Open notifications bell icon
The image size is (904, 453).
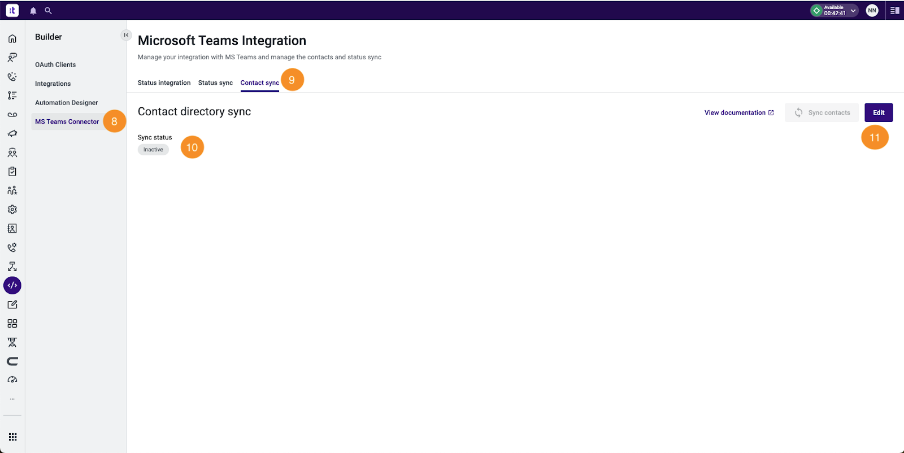33,11
